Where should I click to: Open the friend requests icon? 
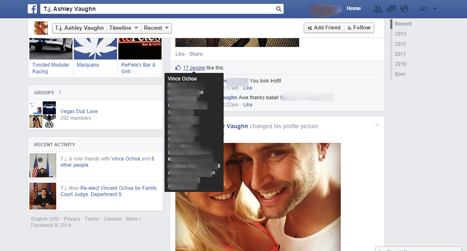click(x=378, y=9)
